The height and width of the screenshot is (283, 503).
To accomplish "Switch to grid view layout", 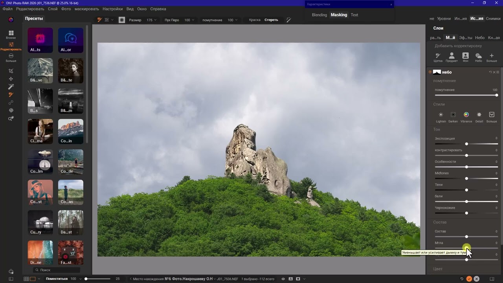I will (x=26, y=279).
